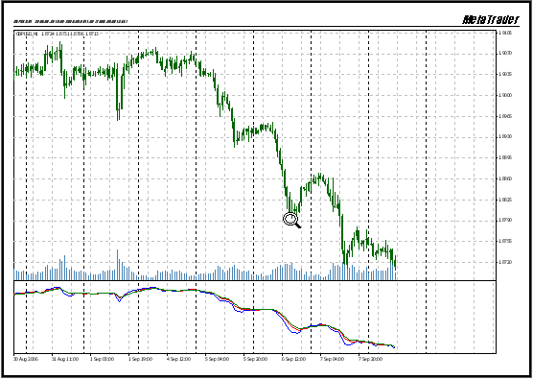This screenshot has height=379, width=533.
Task: Click the GBPUSD H1 chart title label
Action: (x=58, y=34)
